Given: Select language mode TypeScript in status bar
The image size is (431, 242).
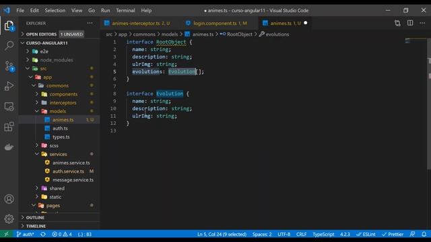Looking at the screenshot, I should [x=323, y=234].
